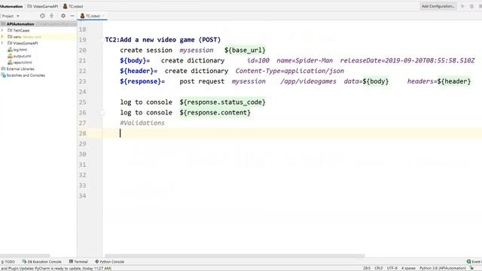Screen dimensions: 482x271
Task: Click 'TC2:Add a new video game (POST)' line
Action: point(163,40)
